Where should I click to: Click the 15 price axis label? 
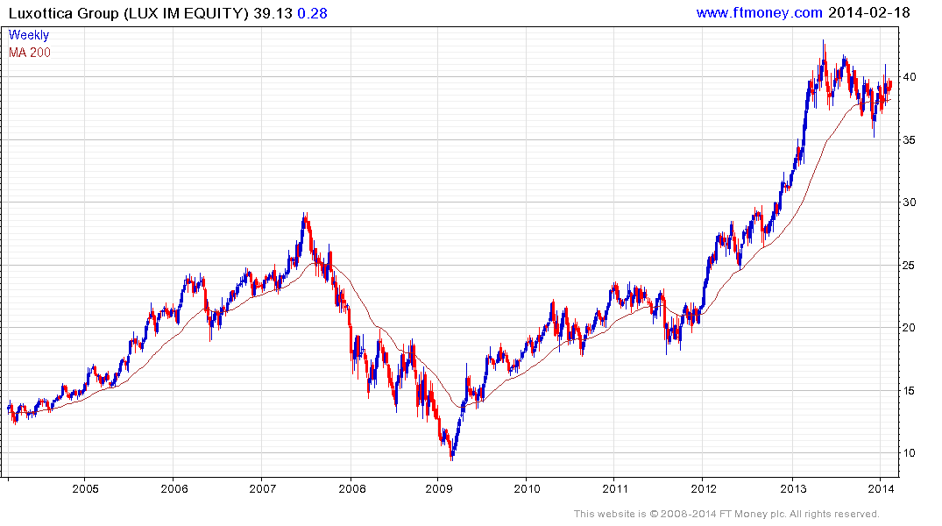(910, 391)
